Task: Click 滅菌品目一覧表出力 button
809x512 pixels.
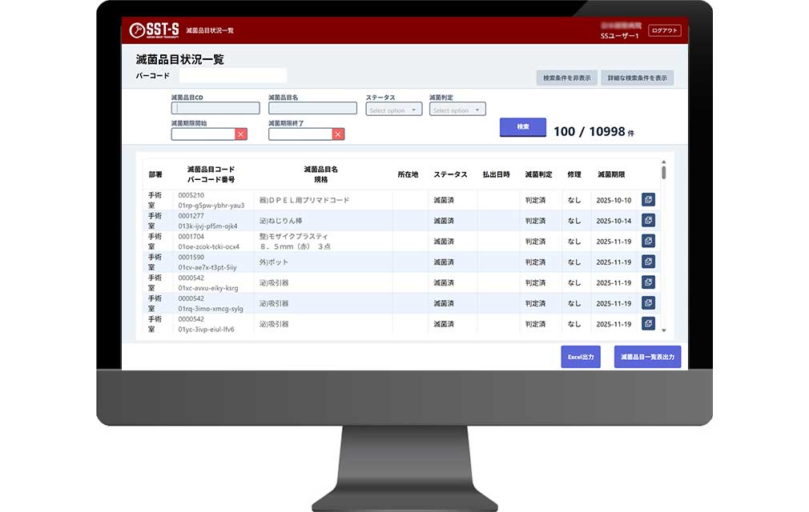Action: click(x=647, y=357)
